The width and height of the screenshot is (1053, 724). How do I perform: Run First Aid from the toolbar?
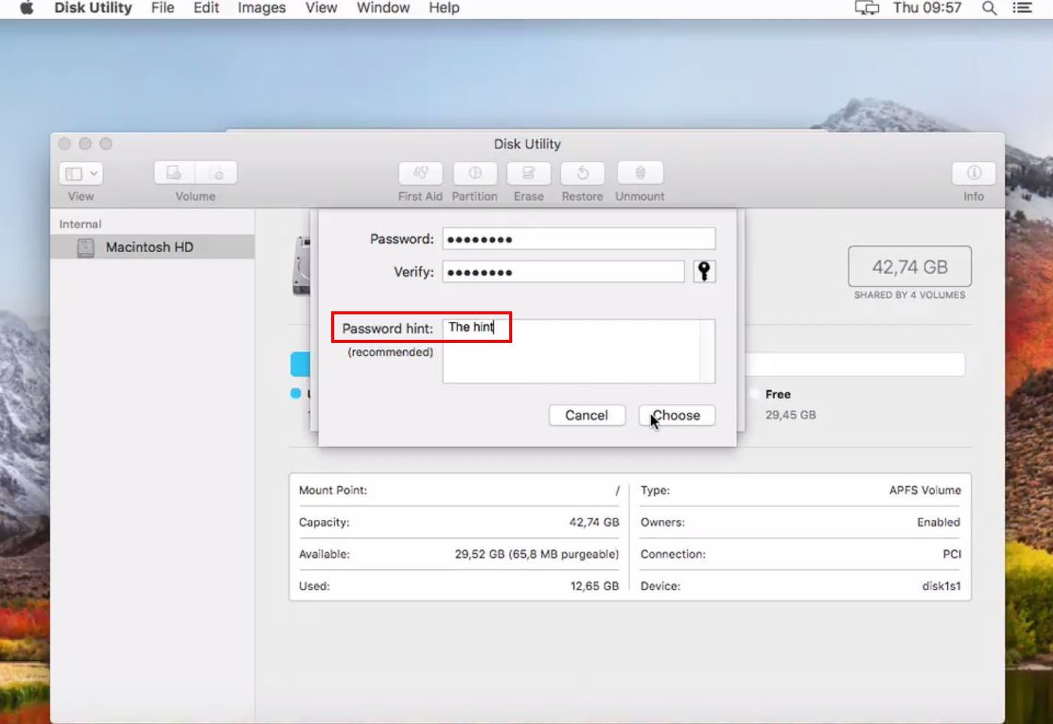click(421, 173)
